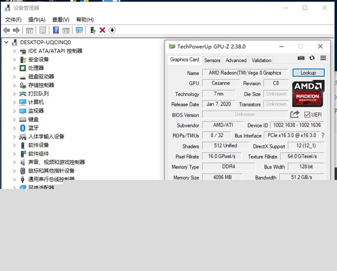Open the 帮助(H) menu

tap(85, 20)
